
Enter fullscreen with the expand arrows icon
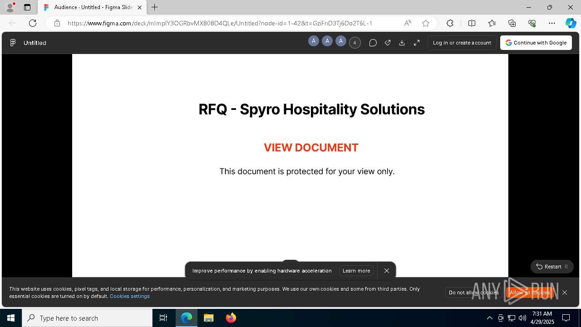point(416,43)
